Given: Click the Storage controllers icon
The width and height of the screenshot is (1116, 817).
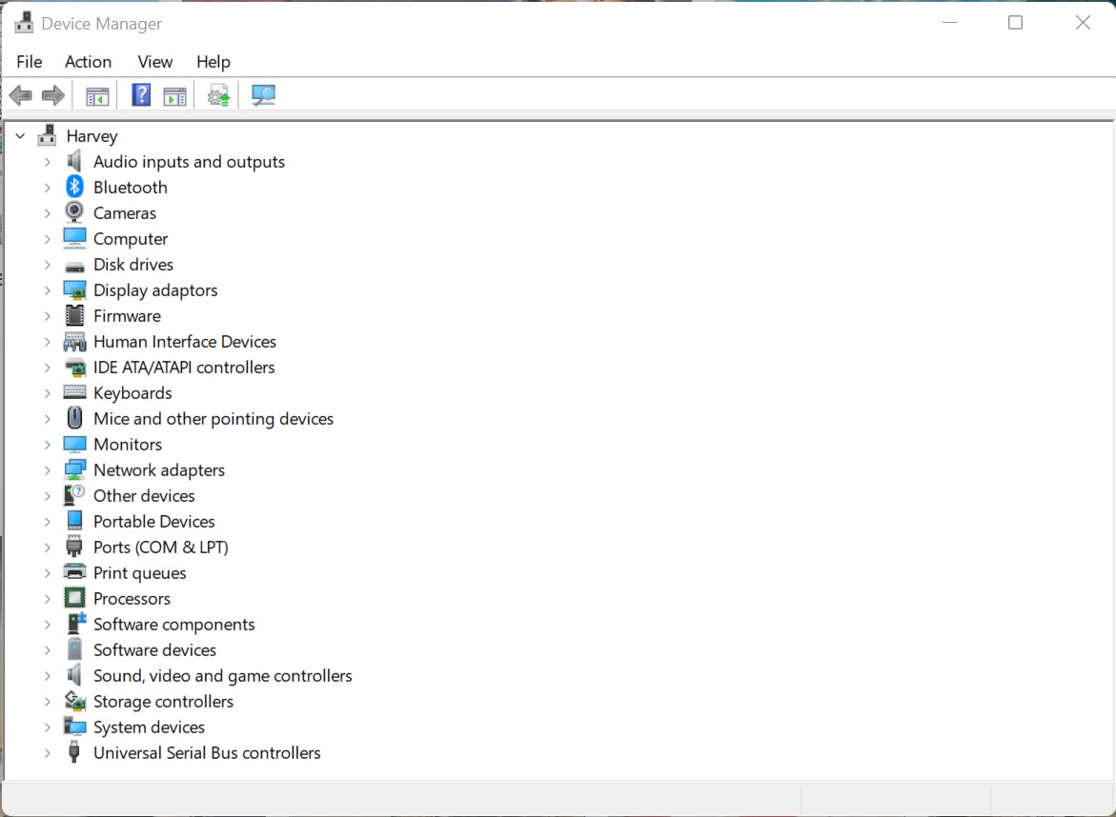Looking at the screenshot, I should (74, 701).
